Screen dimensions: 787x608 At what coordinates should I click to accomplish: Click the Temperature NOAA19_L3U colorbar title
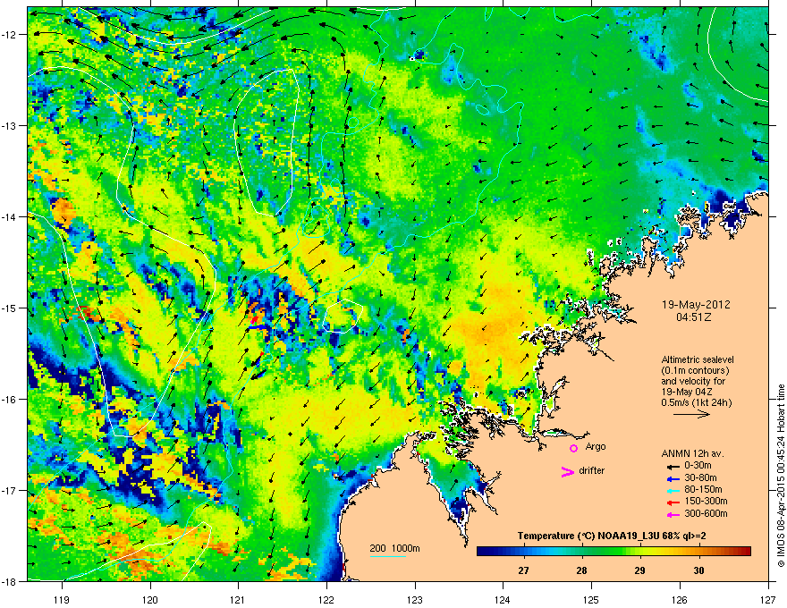pyautogui.click(x=612, y=536)
